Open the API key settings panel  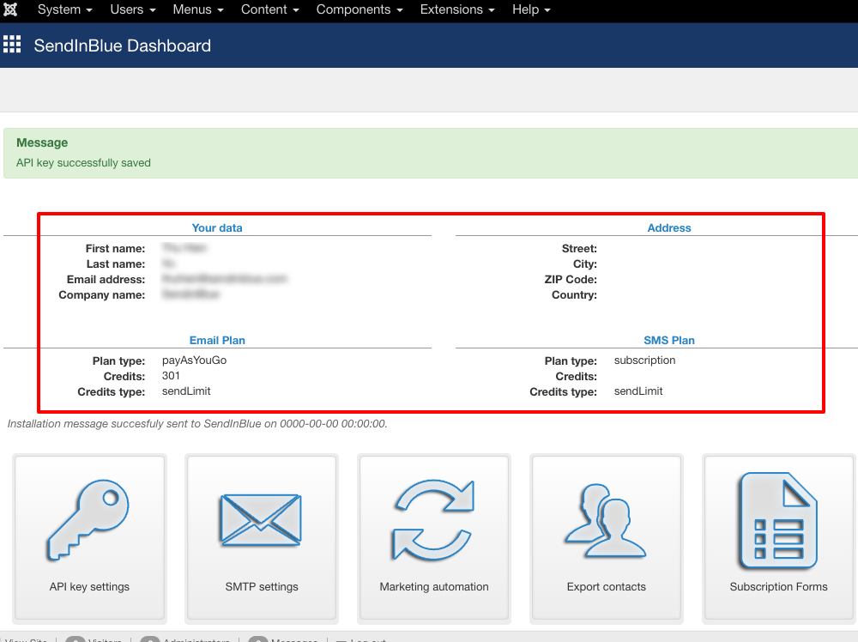pyautogui.click(x=89, y=538)
